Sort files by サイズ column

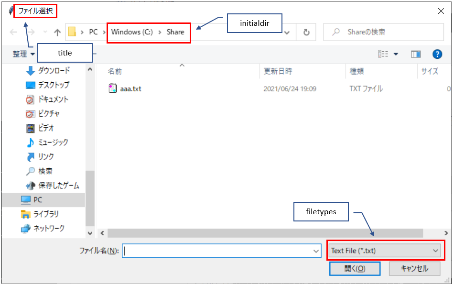(x=430, y=71)
